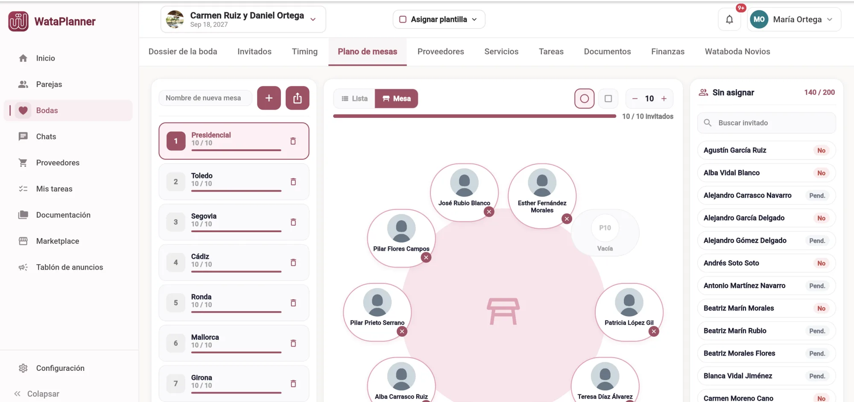854x402 pixels.
Task: Open the Asignar plantilla dropdown arrow
Action: pos(474,20)
